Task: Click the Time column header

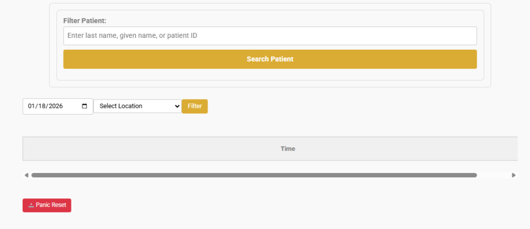Action: click(288, 149)
